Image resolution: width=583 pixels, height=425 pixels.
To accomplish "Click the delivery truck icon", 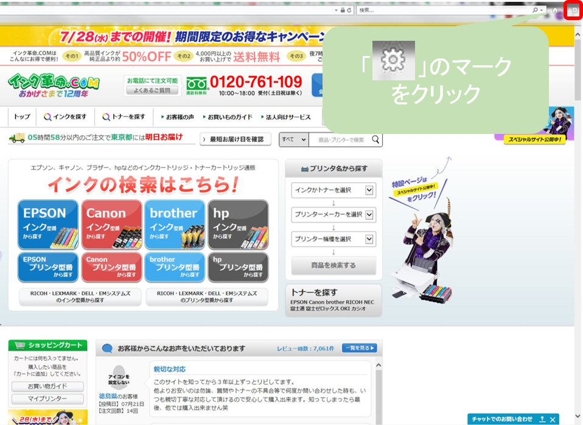I will (x=16, y=138).
